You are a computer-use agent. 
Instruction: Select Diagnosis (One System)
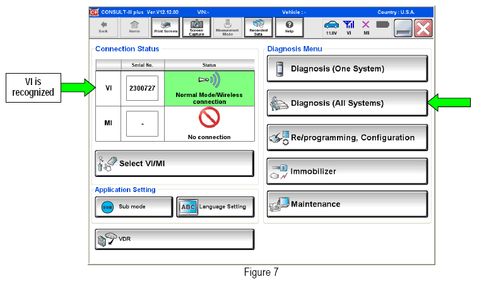pyautogui.click(x=348, y=69)
